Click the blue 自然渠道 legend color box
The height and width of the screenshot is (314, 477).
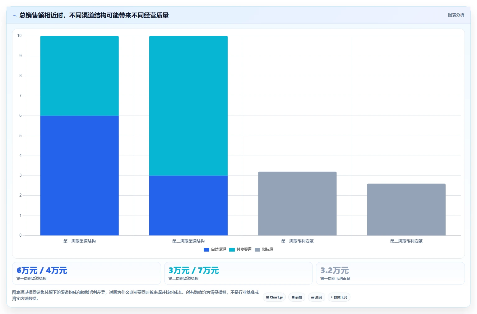206,250
